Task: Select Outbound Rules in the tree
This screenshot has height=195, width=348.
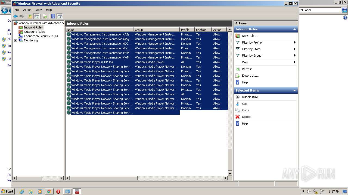Action: [x=35, y=32]
